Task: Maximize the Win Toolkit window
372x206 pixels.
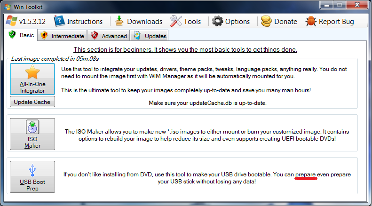Action: (340, 5)
